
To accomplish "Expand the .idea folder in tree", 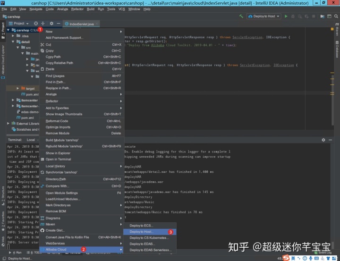I will (13, 36).
